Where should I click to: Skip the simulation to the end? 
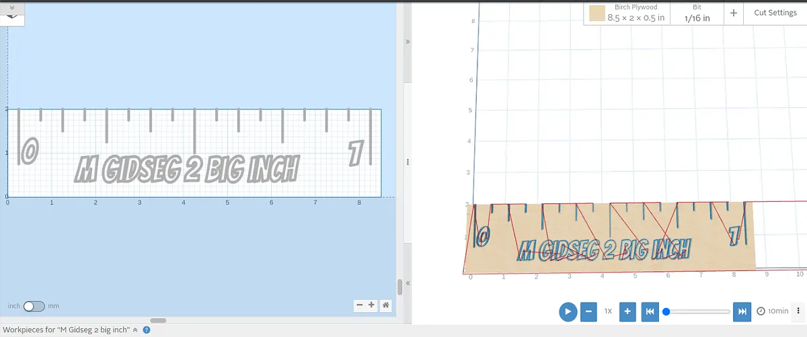[742, 311]
